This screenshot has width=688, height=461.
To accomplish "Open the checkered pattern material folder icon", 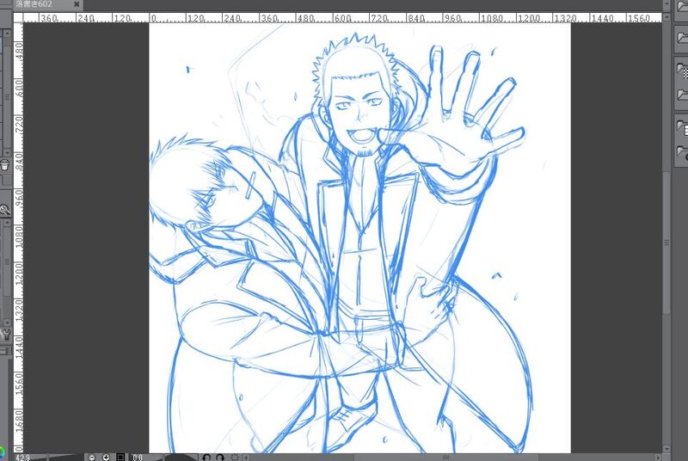I will coord(682,70).
